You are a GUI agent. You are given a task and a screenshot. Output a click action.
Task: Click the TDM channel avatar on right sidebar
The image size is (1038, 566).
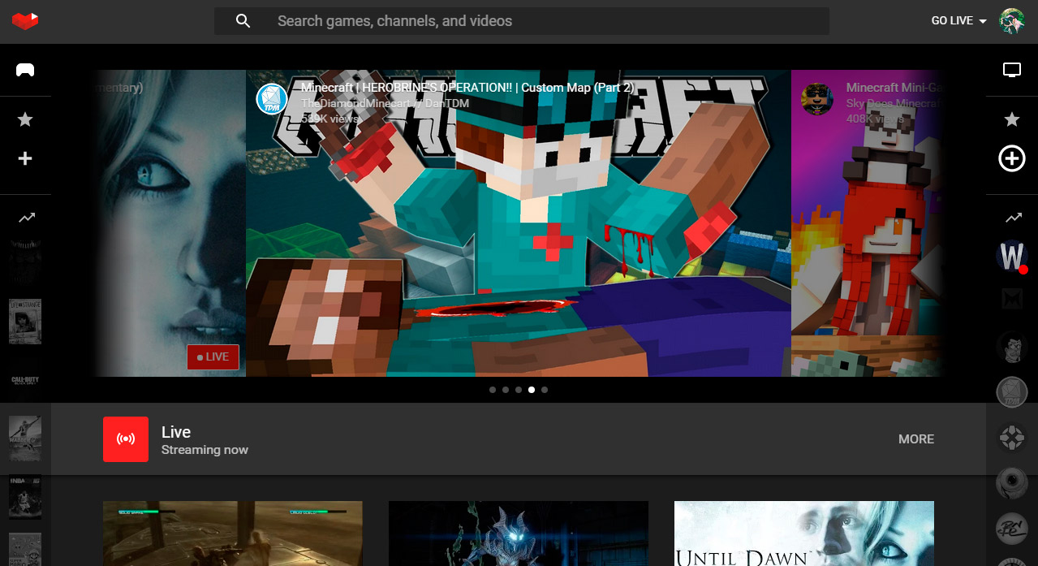[x=1011, y=391]
